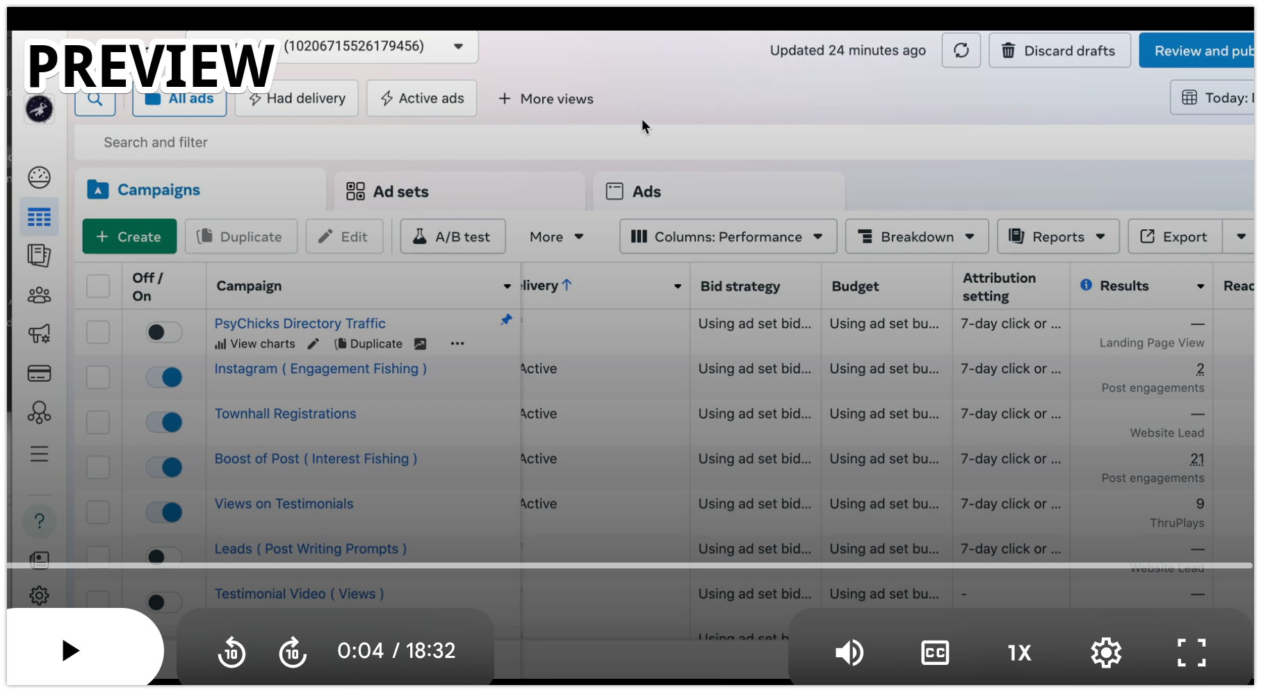Click the Review and publish button

pos(1197,51)
